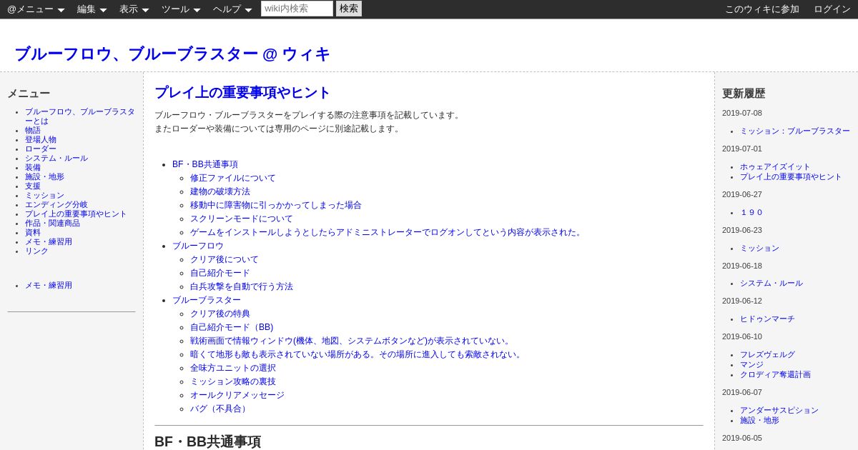Screen dimensions: 858x450
Task: Open sidebar link 登場人物
Action: click(41, 140)
